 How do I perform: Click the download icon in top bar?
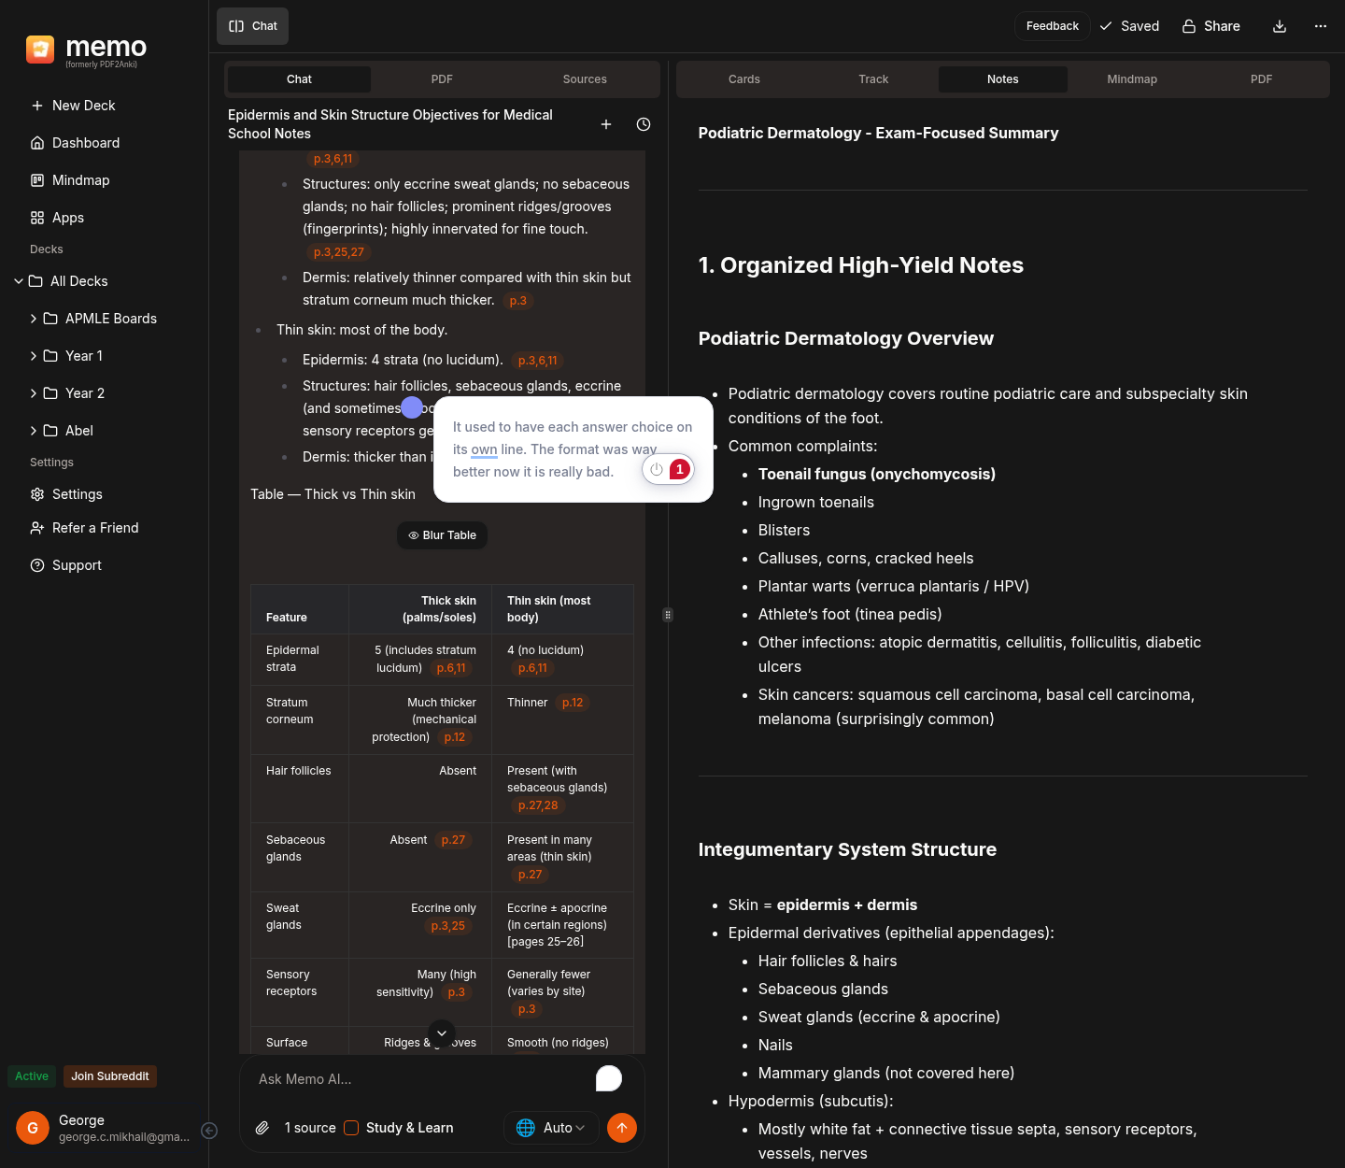(1280, 26)
